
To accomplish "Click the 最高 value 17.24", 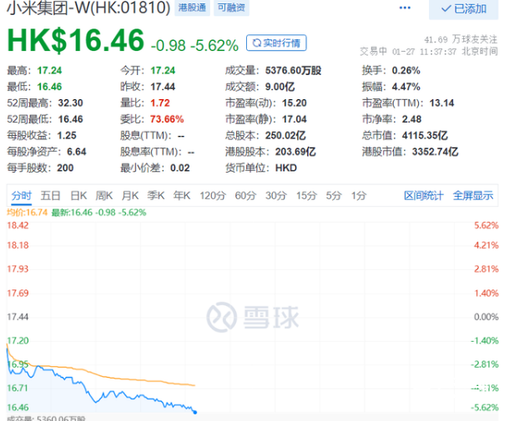I will point(49,70).
